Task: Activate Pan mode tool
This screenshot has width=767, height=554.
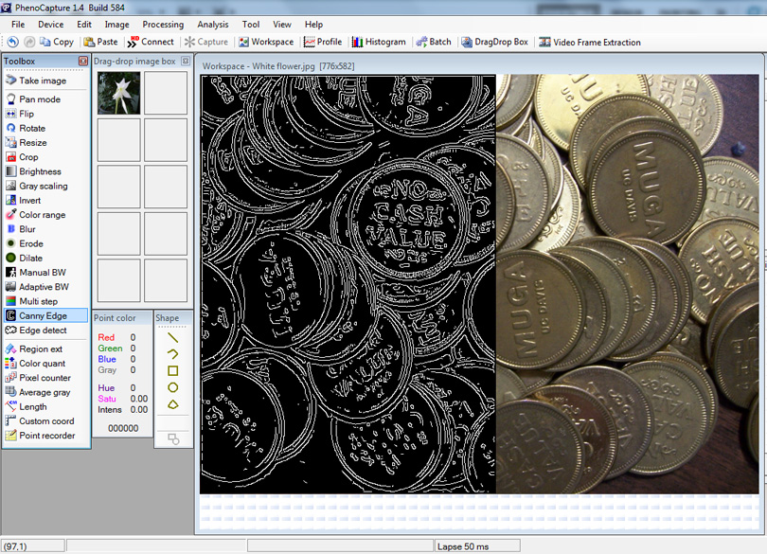Action: [39, 99]
